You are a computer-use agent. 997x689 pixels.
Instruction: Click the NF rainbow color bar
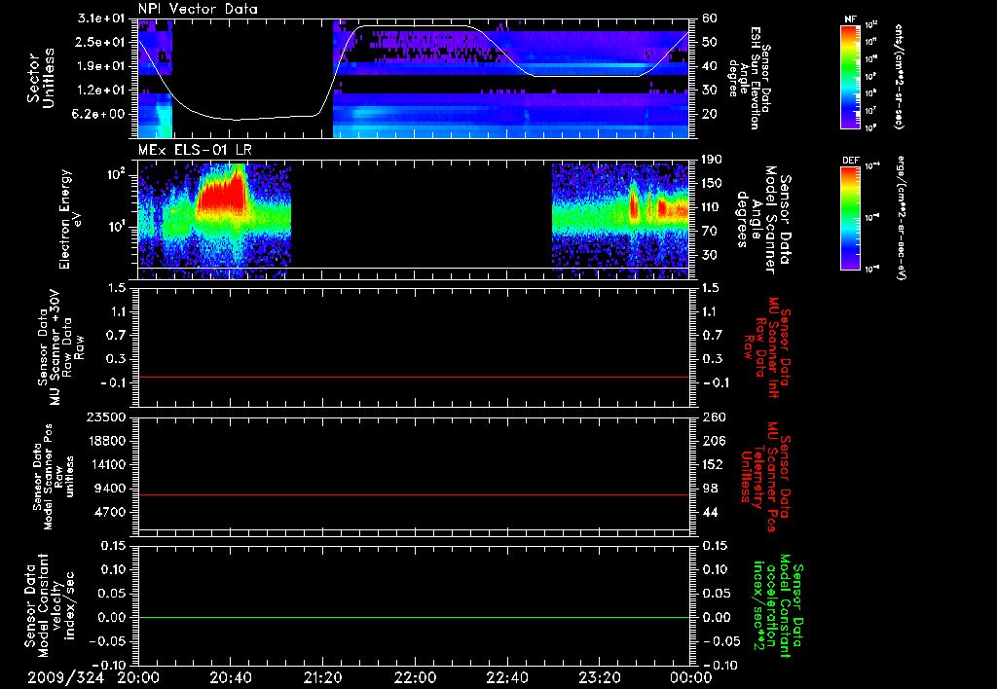tap(851, 77)
